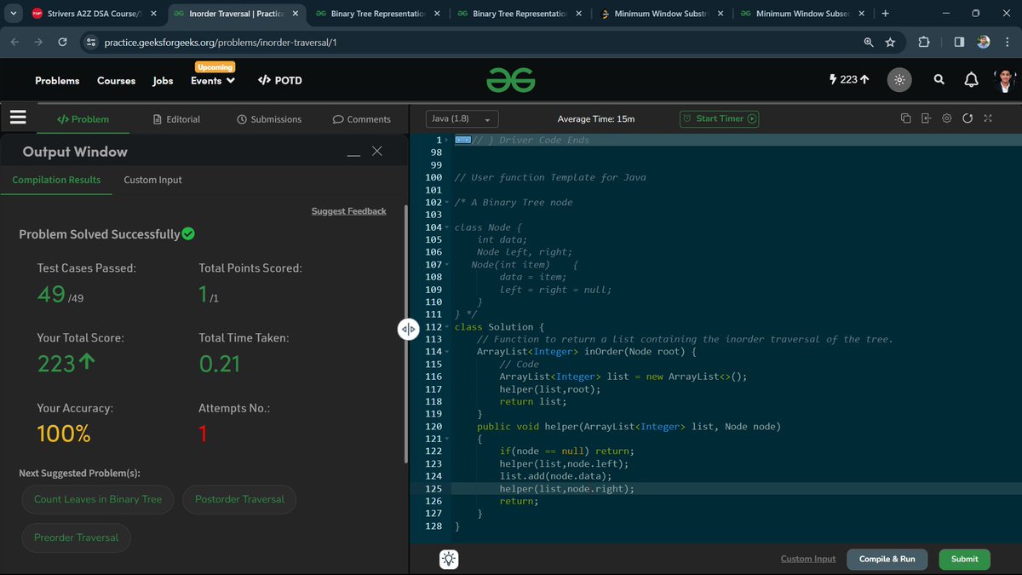Select the Compilation Results tab

coord(56,180)
